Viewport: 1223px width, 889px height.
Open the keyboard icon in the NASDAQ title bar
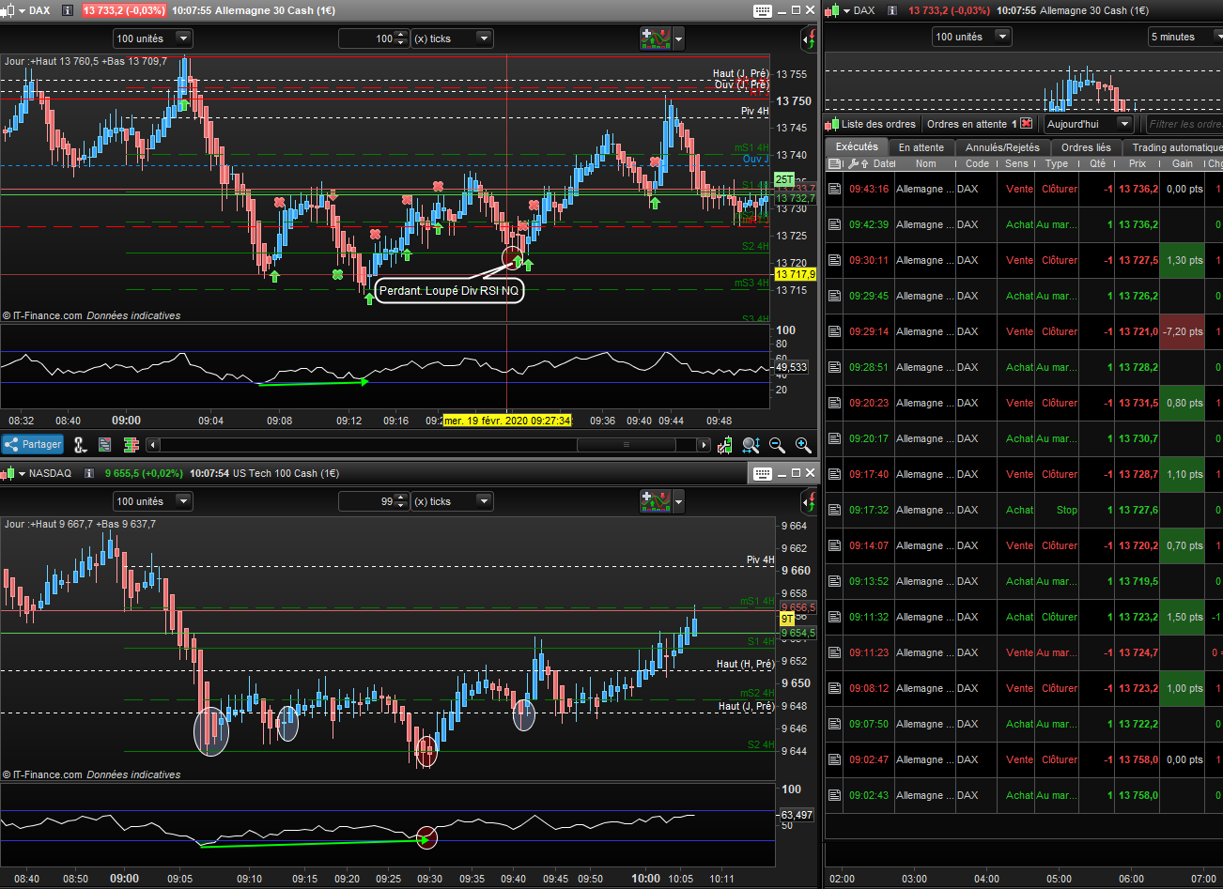763,473
